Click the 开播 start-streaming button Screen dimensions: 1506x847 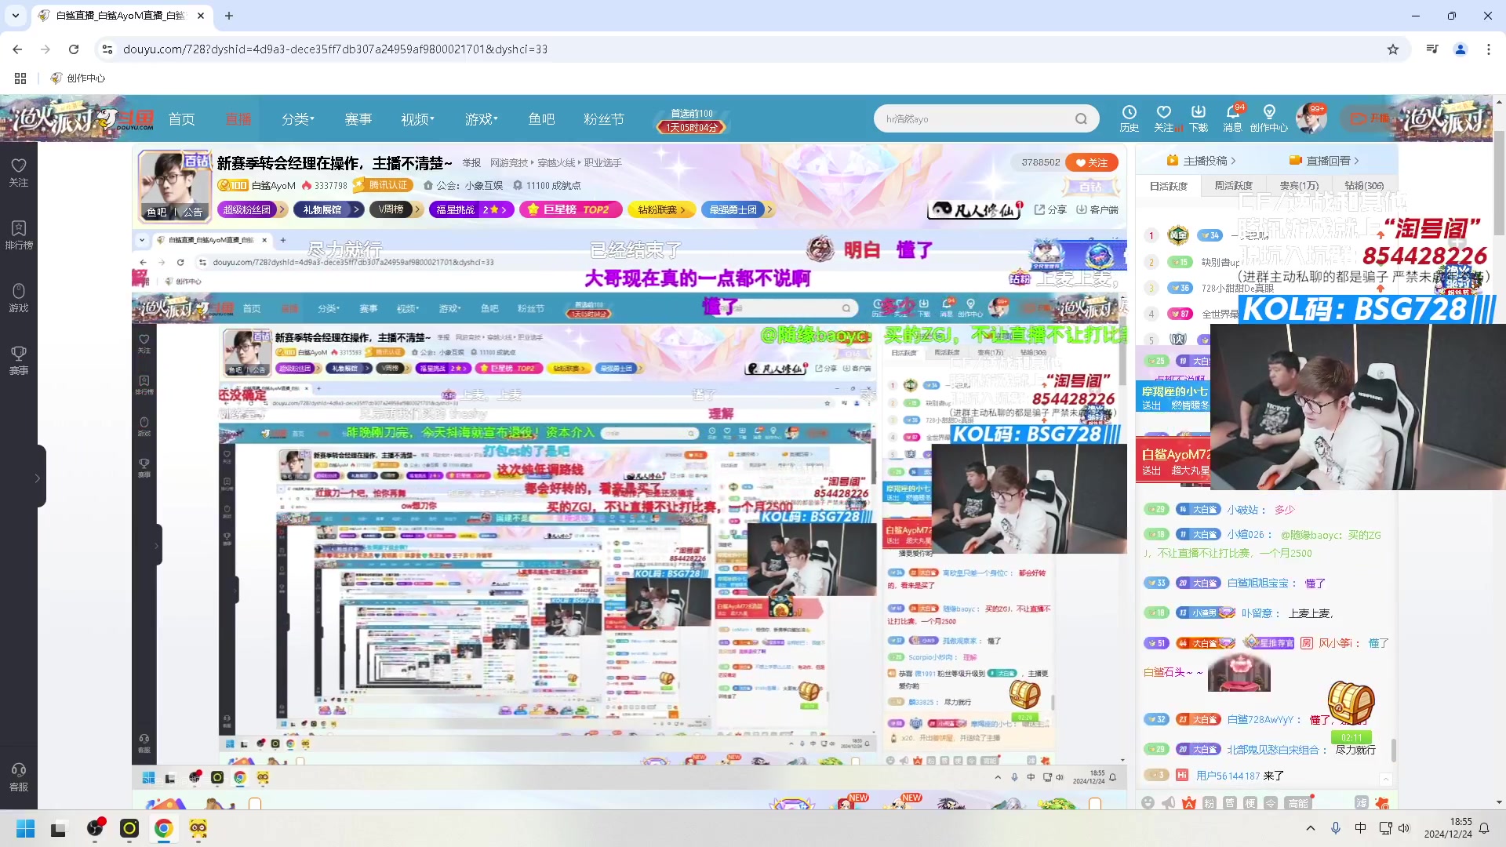click(1370, 118)
